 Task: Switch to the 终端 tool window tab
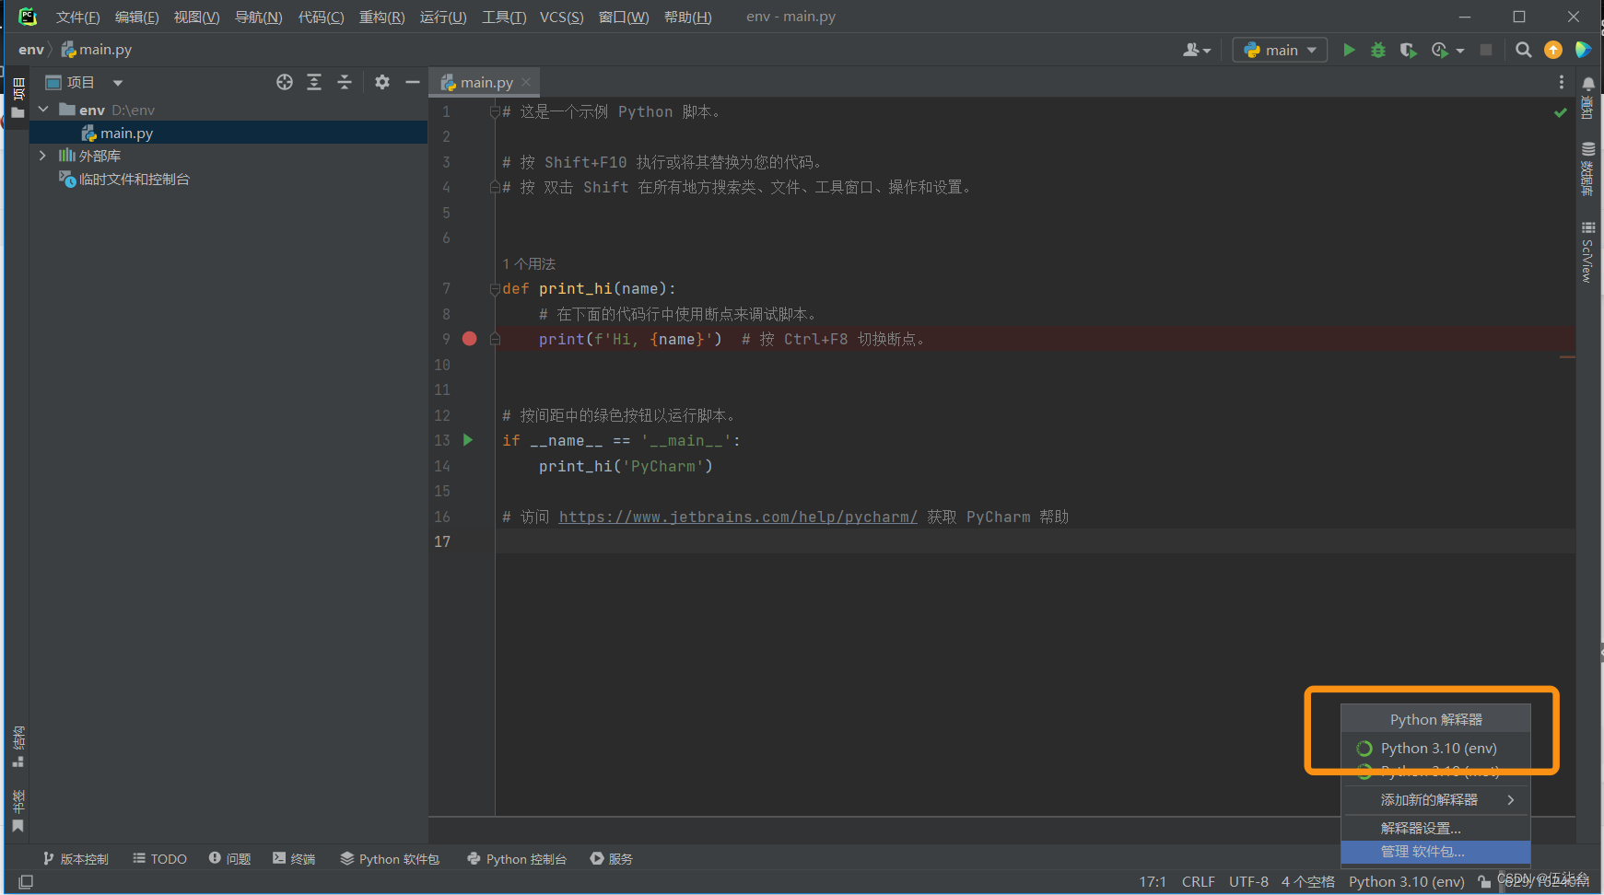pos(294,858)
